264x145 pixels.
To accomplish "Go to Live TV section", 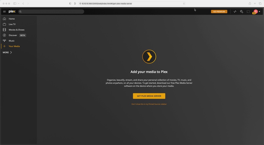I will (x=12, y=24).
